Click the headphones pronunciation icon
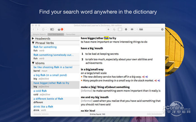Viewport: 196px width, 122px height. [x=114, y=29]
